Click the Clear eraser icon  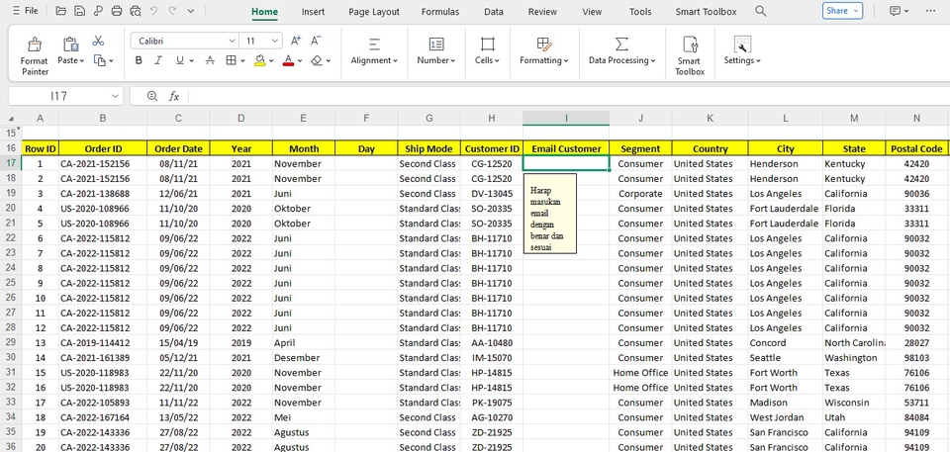(317, 60)
